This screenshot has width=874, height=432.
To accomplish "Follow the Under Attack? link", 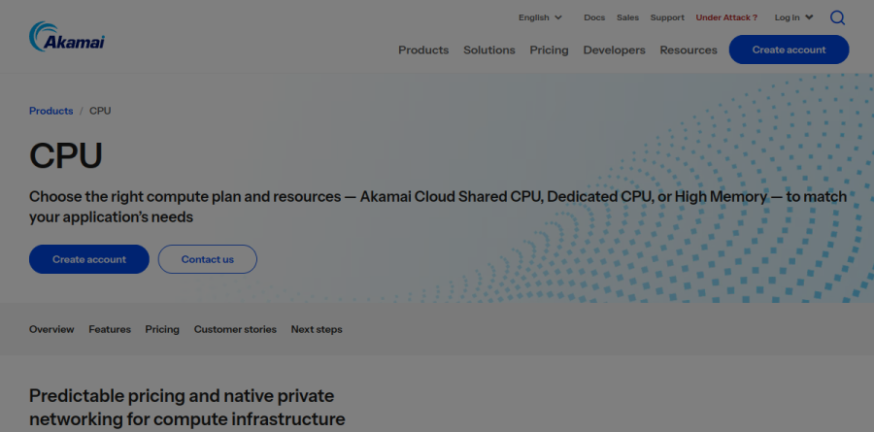I will (x=726, y=17).
